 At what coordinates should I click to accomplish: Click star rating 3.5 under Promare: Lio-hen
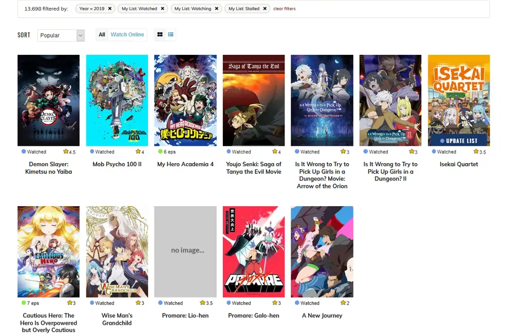click(x=206, y=303)
